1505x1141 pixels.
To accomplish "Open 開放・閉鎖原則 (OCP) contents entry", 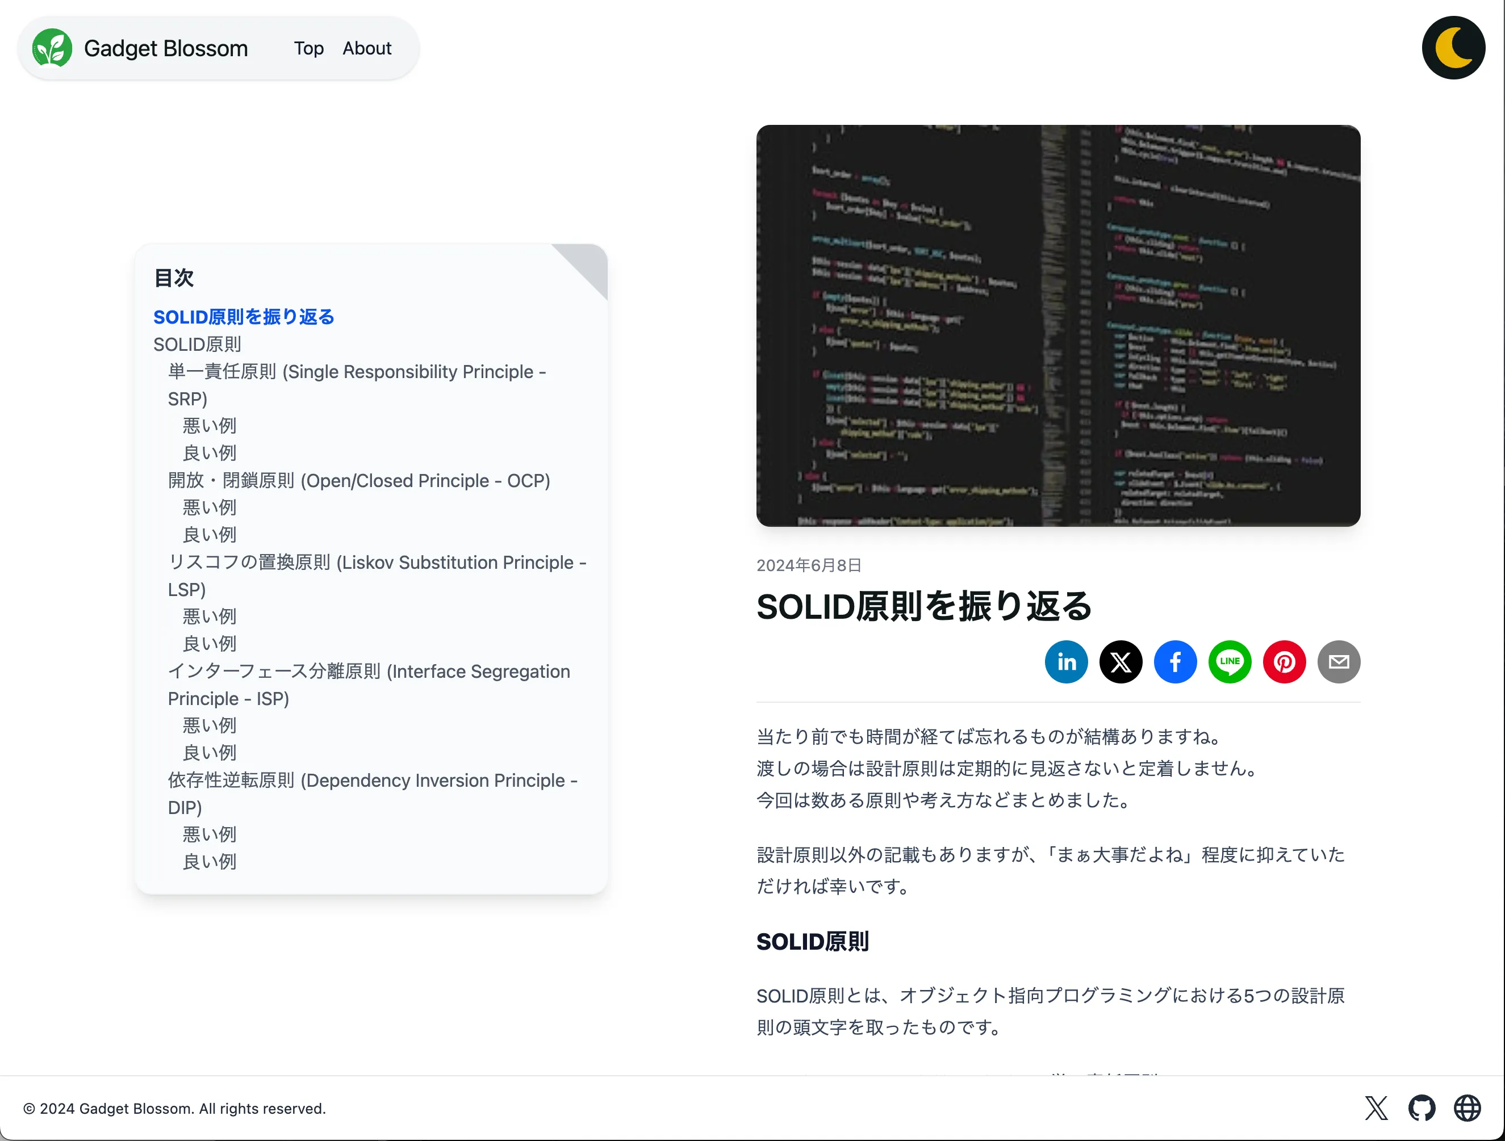I will coord(358,480).
